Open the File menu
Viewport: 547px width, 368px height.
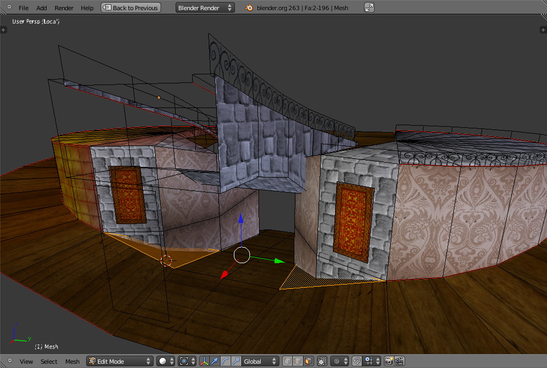point(24,8)
